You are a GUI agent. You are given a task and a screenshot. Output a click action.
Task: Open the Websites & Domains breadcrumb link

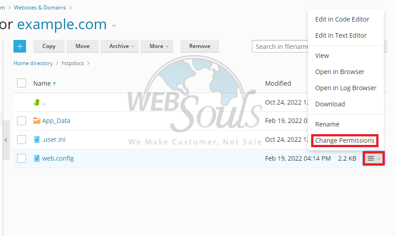click(x=40, y=8)
